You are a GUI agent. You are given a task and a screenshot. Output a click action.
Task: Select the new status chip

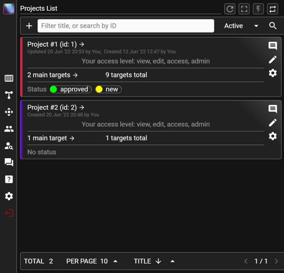tap(108, 89)
